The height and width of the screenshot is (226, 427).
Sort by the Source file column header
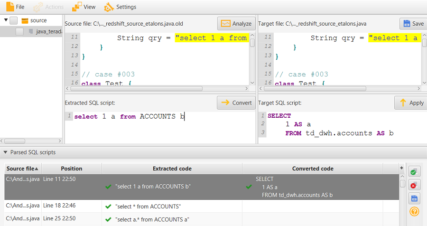[23, 169]
